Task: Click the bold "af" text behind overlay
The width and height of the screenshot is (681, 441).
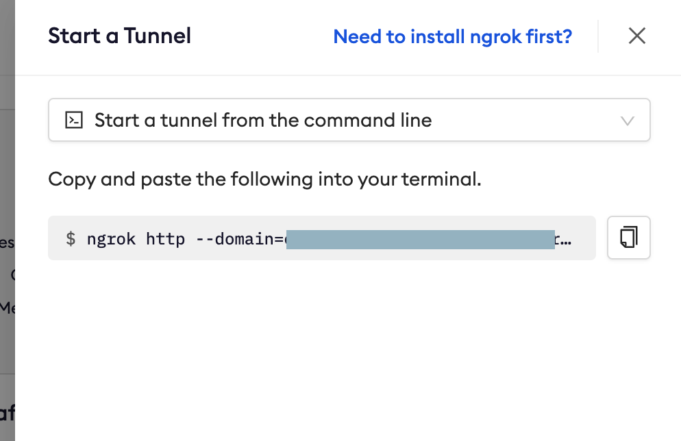Action: click(x=7, y=413)
